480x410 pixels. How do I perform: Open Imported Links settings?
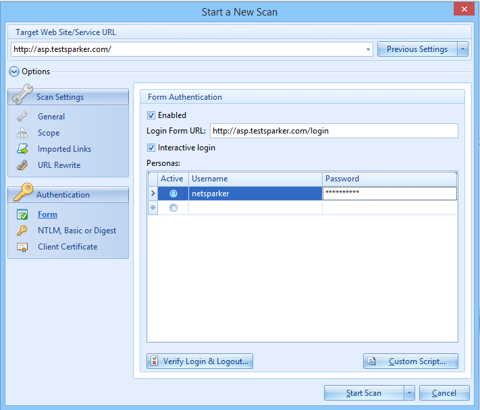(x=65, y=149)
